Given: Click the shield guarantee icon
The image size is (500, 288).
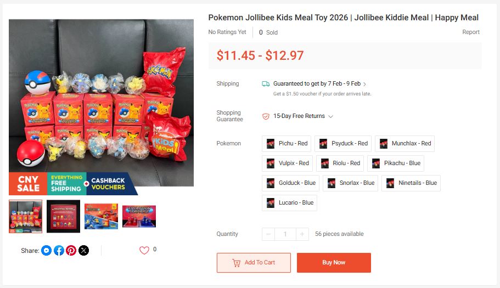Looking at the screenshot, I should [266, 116].
